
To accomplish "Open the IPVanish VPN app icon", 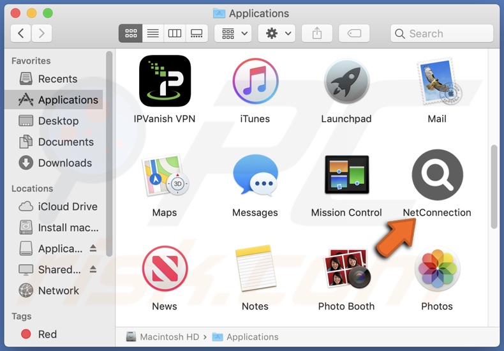I will tap(165, 81).
